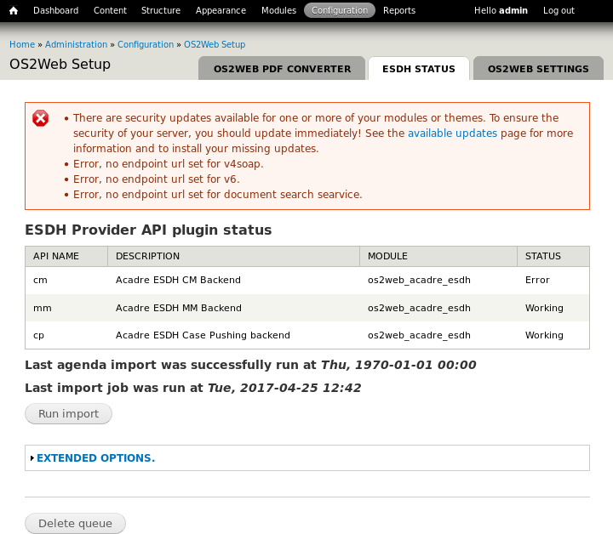The width and height of the screenshot is (613, 534).
Task: Click the OS2Web Setup page title
Action: click(60, 64)
